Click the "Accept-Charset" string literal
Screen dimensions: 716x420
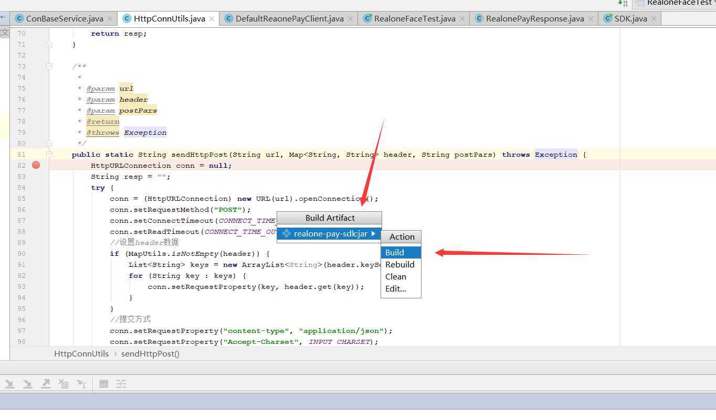click(260, 341)
